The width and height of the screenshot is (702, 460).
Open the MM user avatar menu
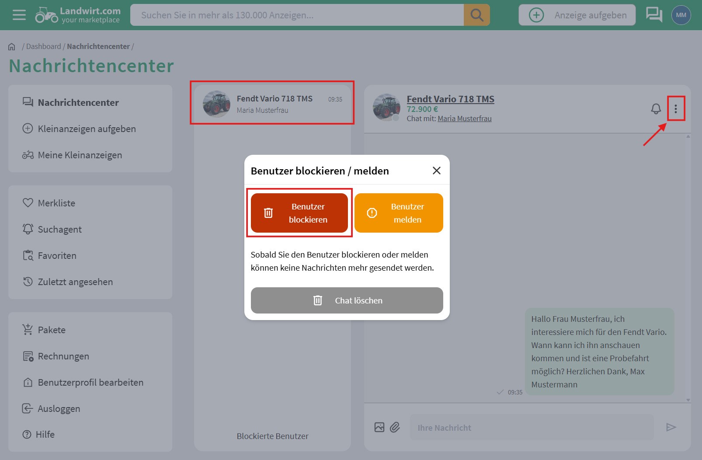click(681, 15)
